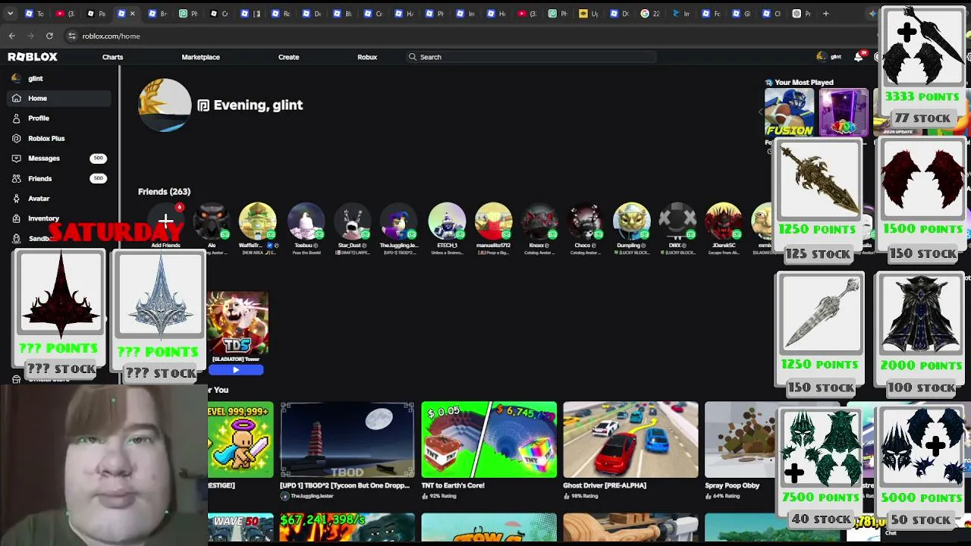
Task: Click the Friends sidebar icon
Action: tap(17, 178)
